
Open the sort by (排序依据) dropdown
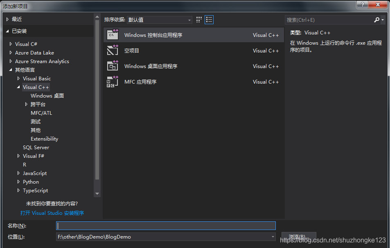[x=160, y=20]
